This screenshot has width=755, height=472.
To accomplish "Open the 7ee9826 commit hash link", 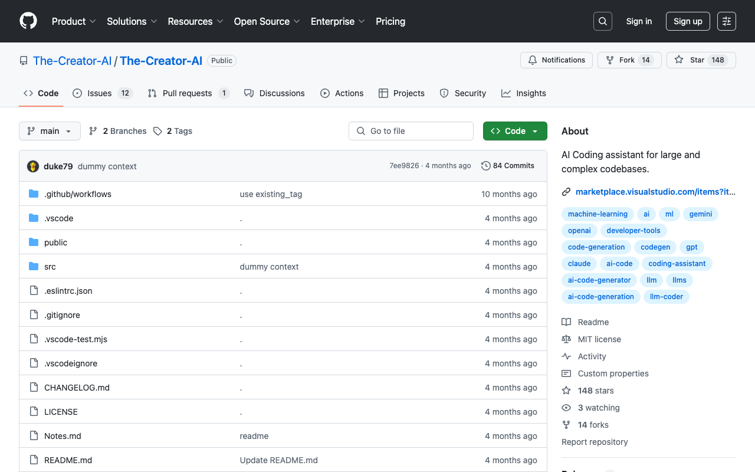I will (x=404, y=166).
